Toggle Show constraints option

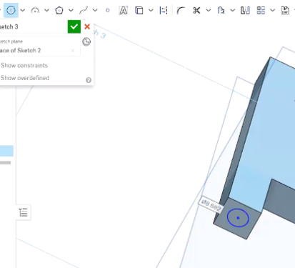tap(24, 65)
